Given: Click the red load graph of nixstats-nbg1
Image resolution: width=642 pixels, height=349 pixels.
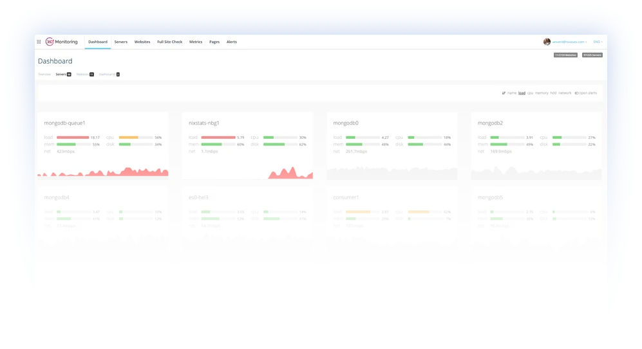Looking at the screenshot, I should 290,173.
